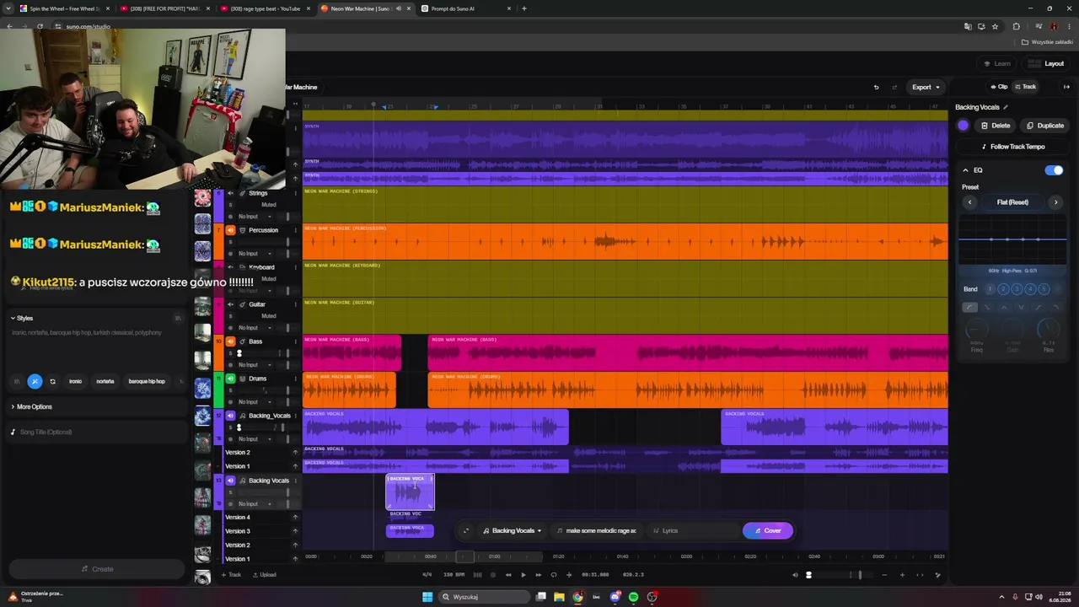1079x607 pixels.
Task: Choose the high-pass filter shape button
Action: point(970,307)
